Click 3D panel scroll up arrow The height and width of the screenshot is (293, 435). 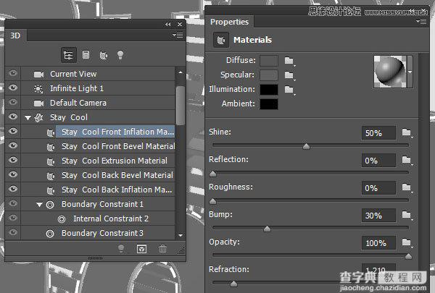[x=181, y=72]
